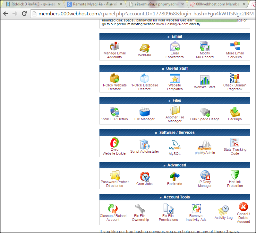Click the Files section header

coord(175,100)
